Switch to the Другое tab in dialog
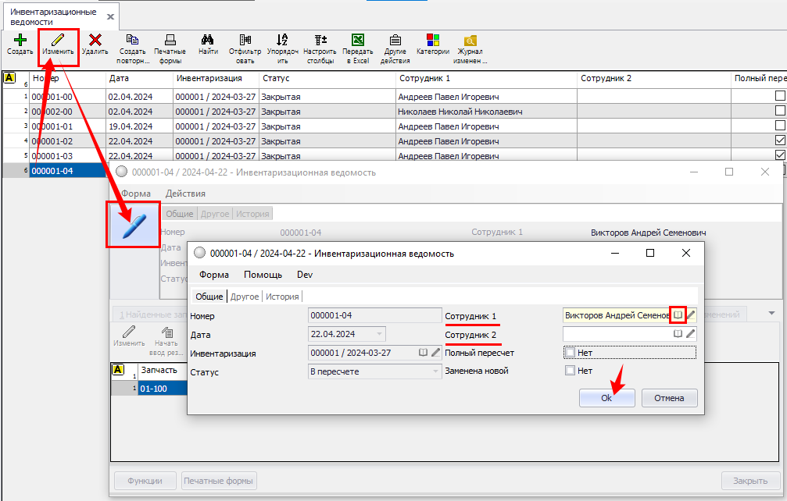 click(x=245, y=297)
